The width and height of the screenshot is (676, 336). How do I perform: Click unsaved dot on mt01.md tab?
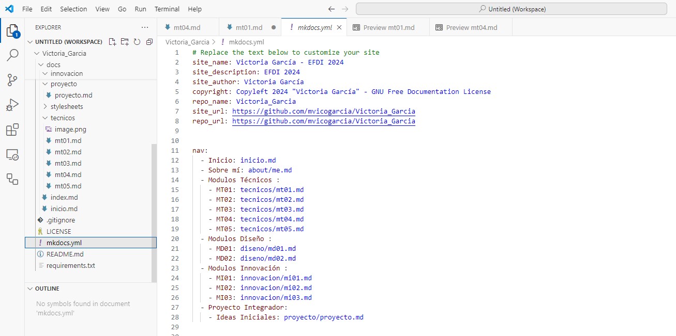point(274,27)
